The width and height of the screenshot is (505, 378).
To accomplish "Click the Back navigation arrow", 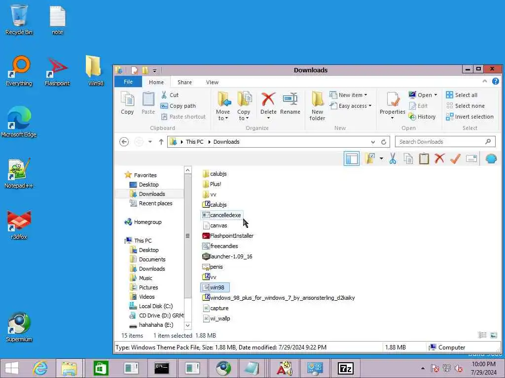I will point(124,142).
